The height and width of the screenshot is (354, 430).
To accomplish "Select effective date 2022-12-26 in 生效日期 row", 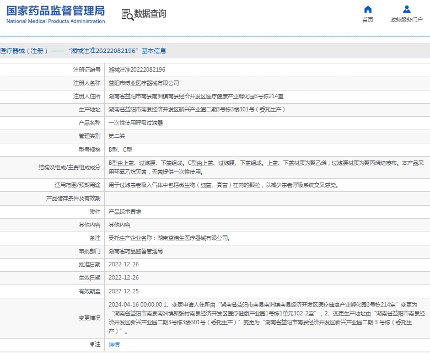I will coord(123,277).
